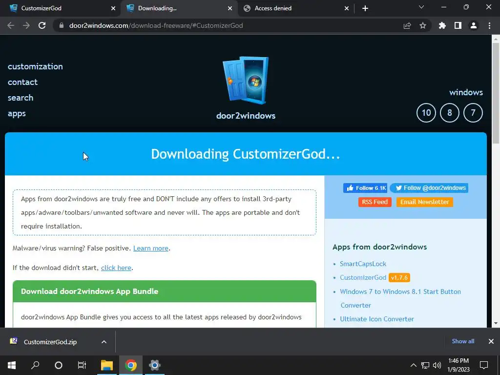The image size is (500, 375).
Task: Select the Windows 8 circle
Action: click(449, 113)
